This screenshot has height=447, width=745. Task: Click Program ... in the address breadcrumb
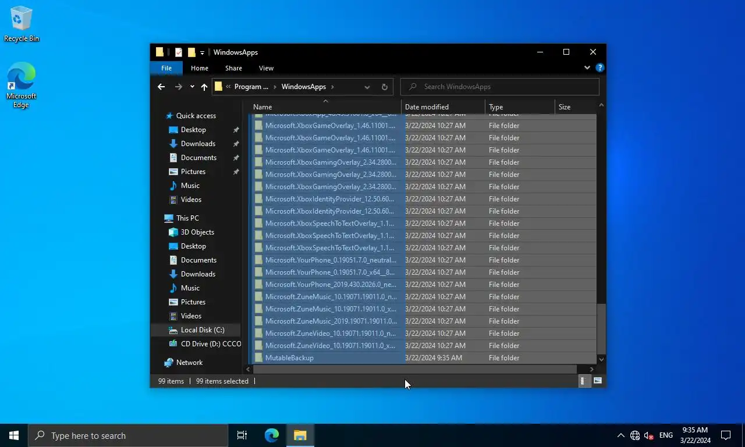click(x=251, y=87)
